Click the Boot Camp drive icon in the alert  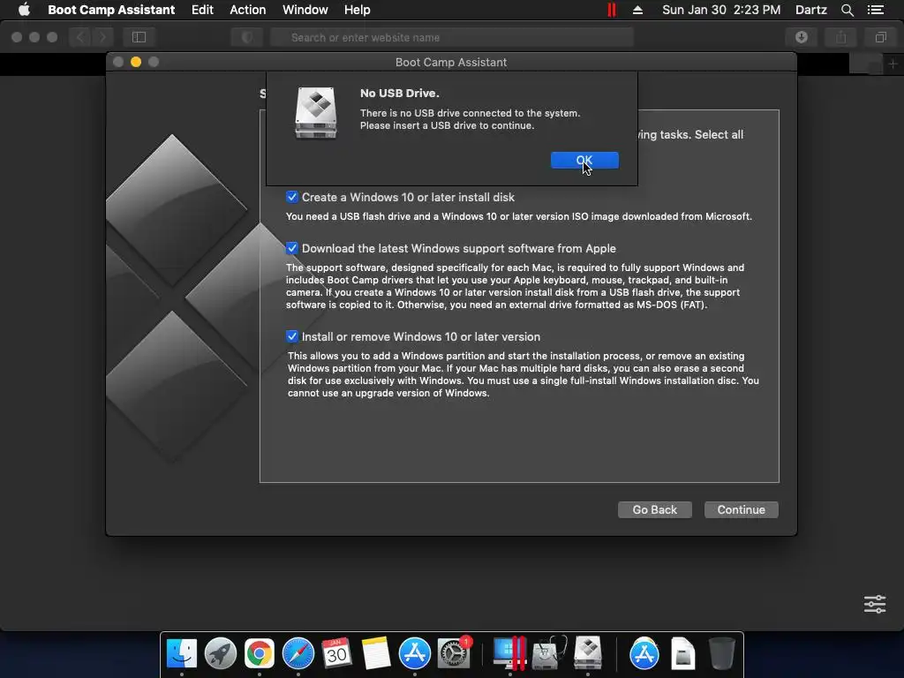point(316,113)
